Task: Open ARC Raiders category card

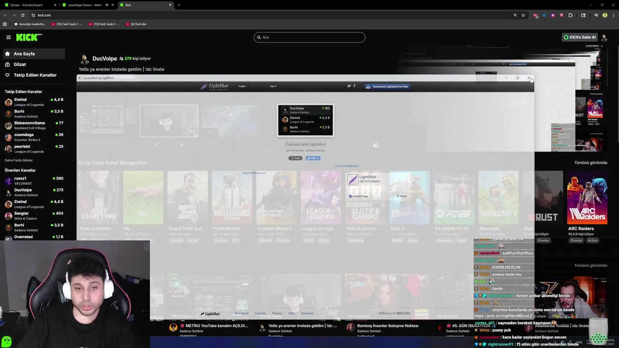Action: point(587,198)
